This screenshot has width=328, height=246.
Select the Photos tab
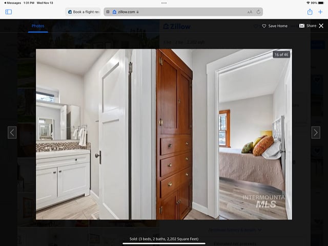38,26
